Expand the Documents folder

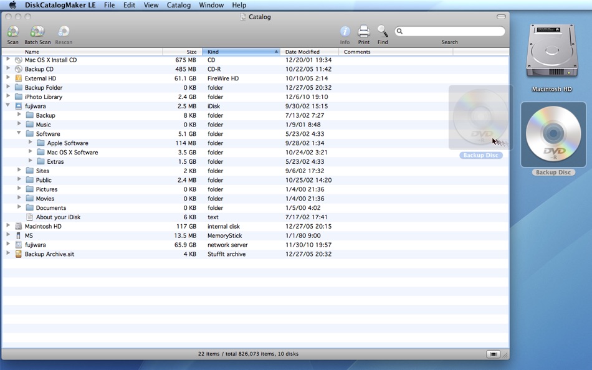pyautogui.click(x=19, y=207)
